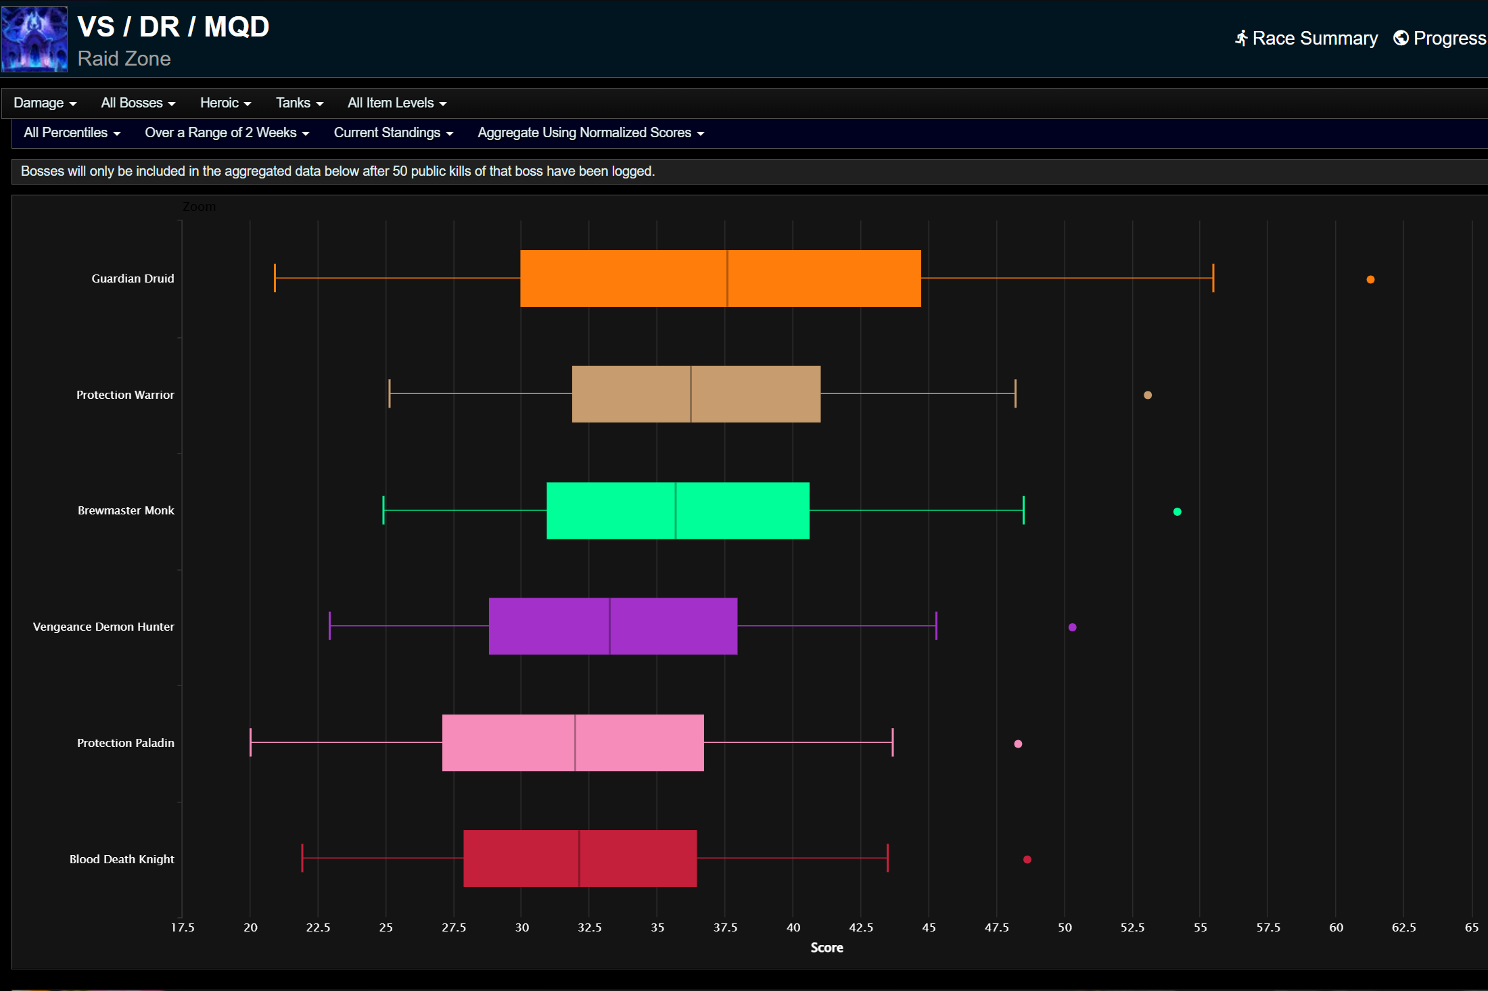Click the purple Vengeance Demon Hunter box
This screenshot has height=991, width=1488.
click(x=613, y=626)
